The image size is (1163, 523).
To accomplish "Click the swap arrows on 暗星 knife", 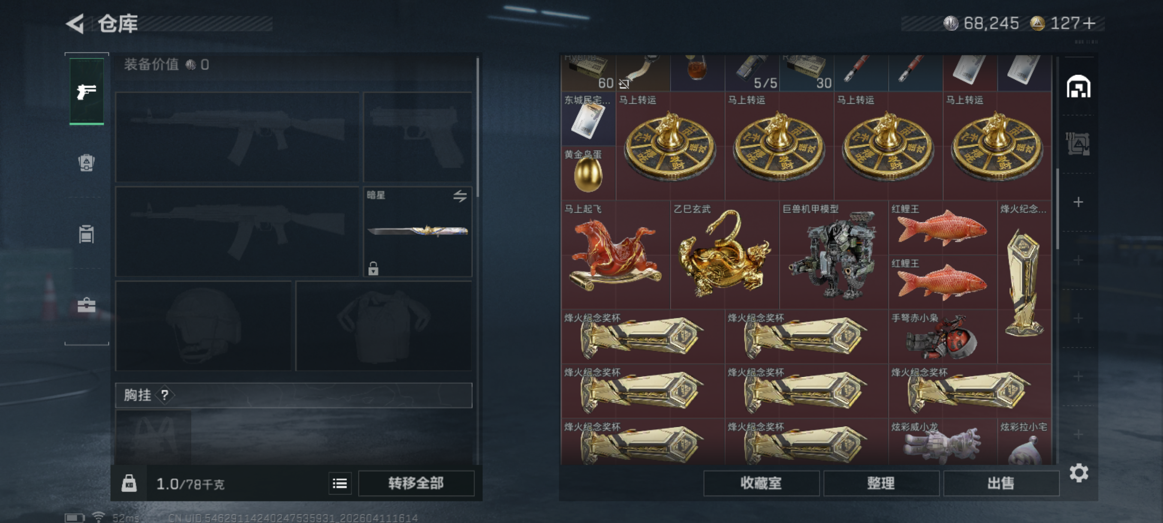I will pos(460,196).
